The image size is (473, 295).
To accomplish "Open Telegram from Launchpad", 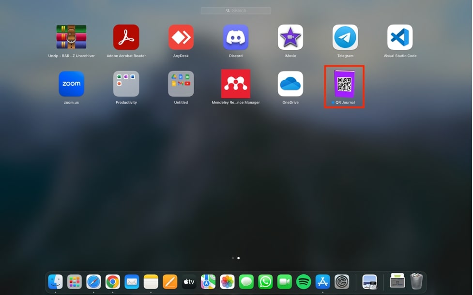I will 345,38.
